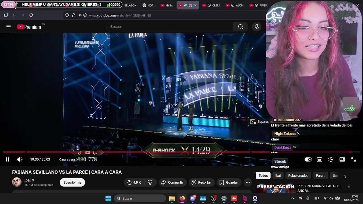Click video title Fabiana Sevillano vs La Parce
The image size is (363, 204).
67,172
